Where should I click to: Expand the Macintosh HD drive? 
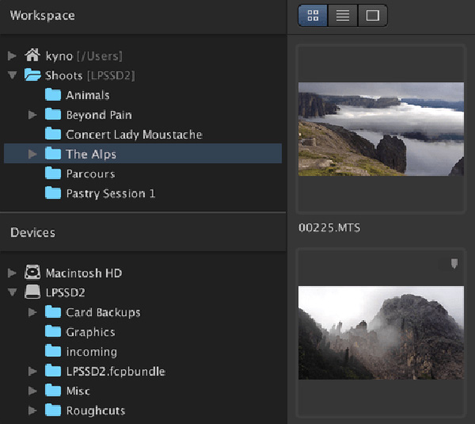point(12,273)
